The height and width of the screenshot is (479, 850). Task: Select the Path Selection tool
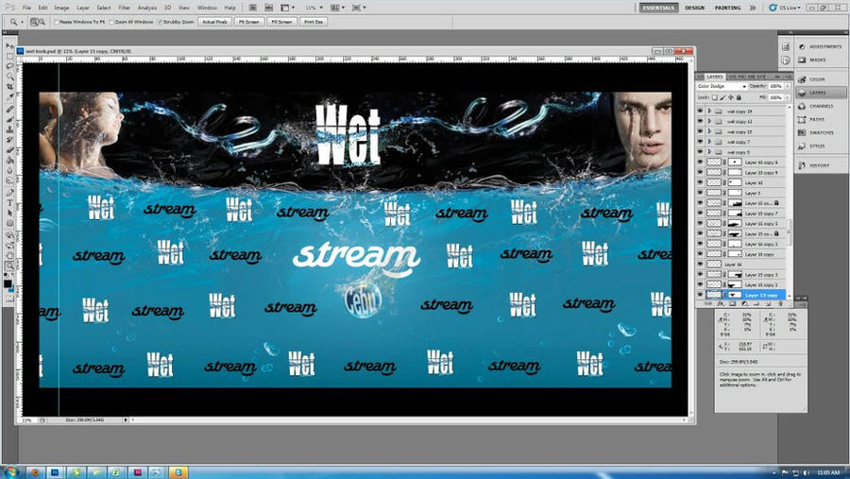point(9,214)
